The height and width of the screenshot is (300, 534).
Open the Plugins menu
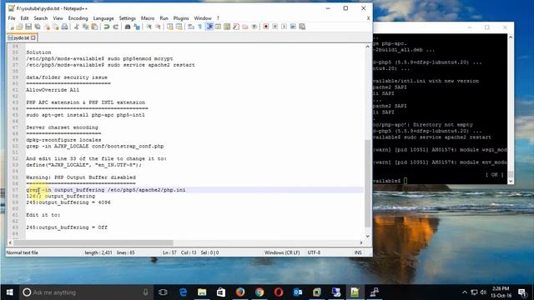click(x=181, y=18)
